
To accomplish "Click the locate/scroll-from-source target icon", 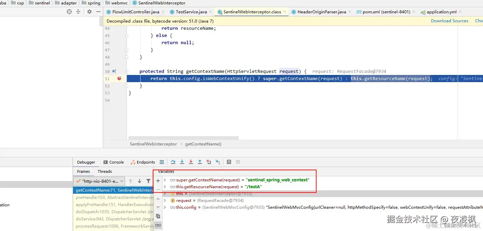I will point(69,12).
